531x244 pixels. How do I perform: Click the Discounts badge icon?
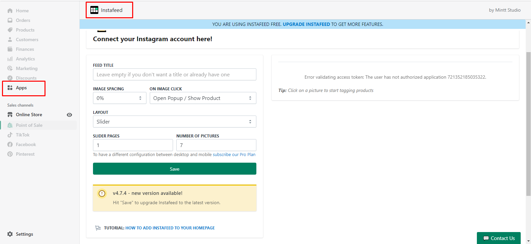click(x=10, y=78)
